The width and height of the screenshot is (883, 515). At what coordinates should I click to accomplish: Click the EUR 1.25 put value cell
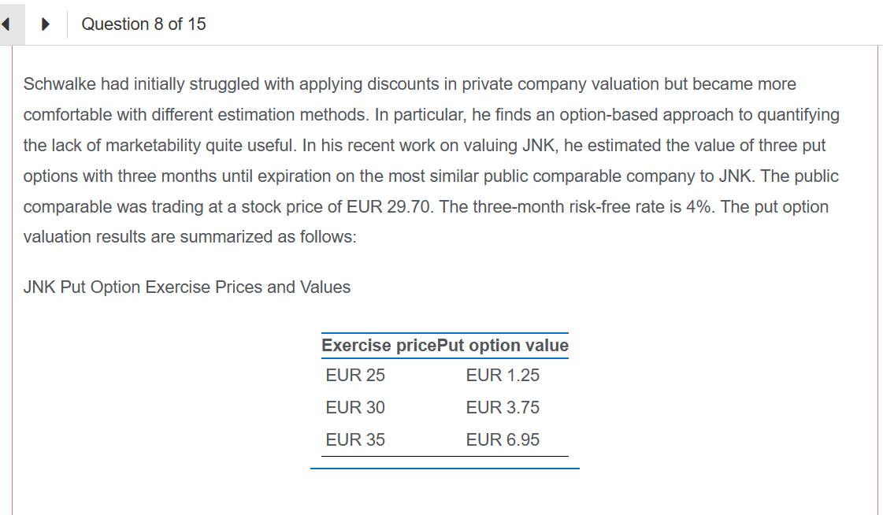pos(503,376)
